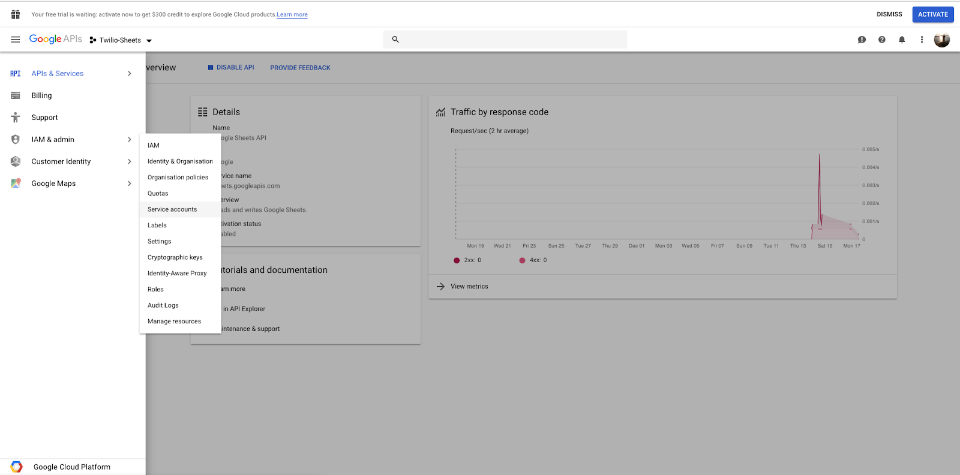Screen dimensions: 960x475
Task: Click the 4xx legend color dot
Action: click(522, 260)
